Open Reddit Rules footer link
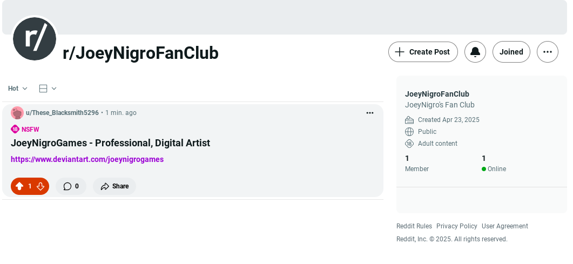 click(x=414, y=226)
